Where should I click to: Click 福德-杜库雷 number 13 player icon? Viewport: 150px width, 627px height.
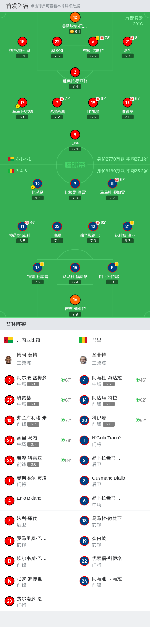point(37,268)
